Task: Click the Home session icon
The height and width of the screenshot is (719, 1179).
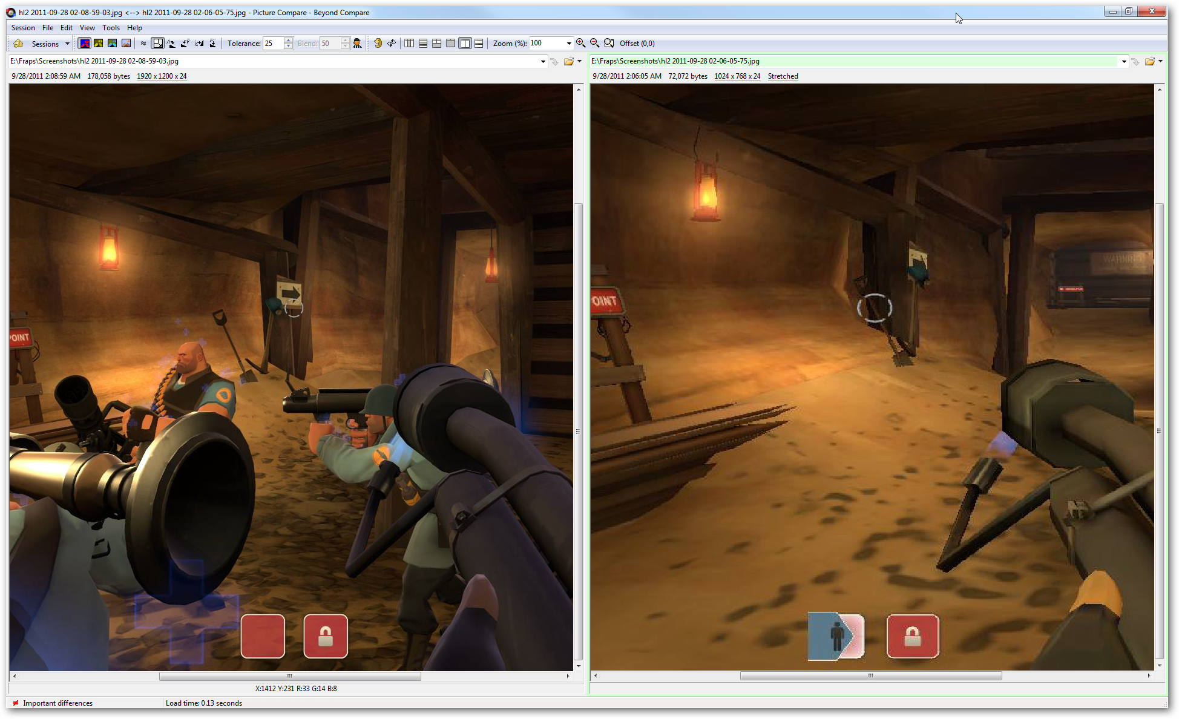Action: coord(18,44)
